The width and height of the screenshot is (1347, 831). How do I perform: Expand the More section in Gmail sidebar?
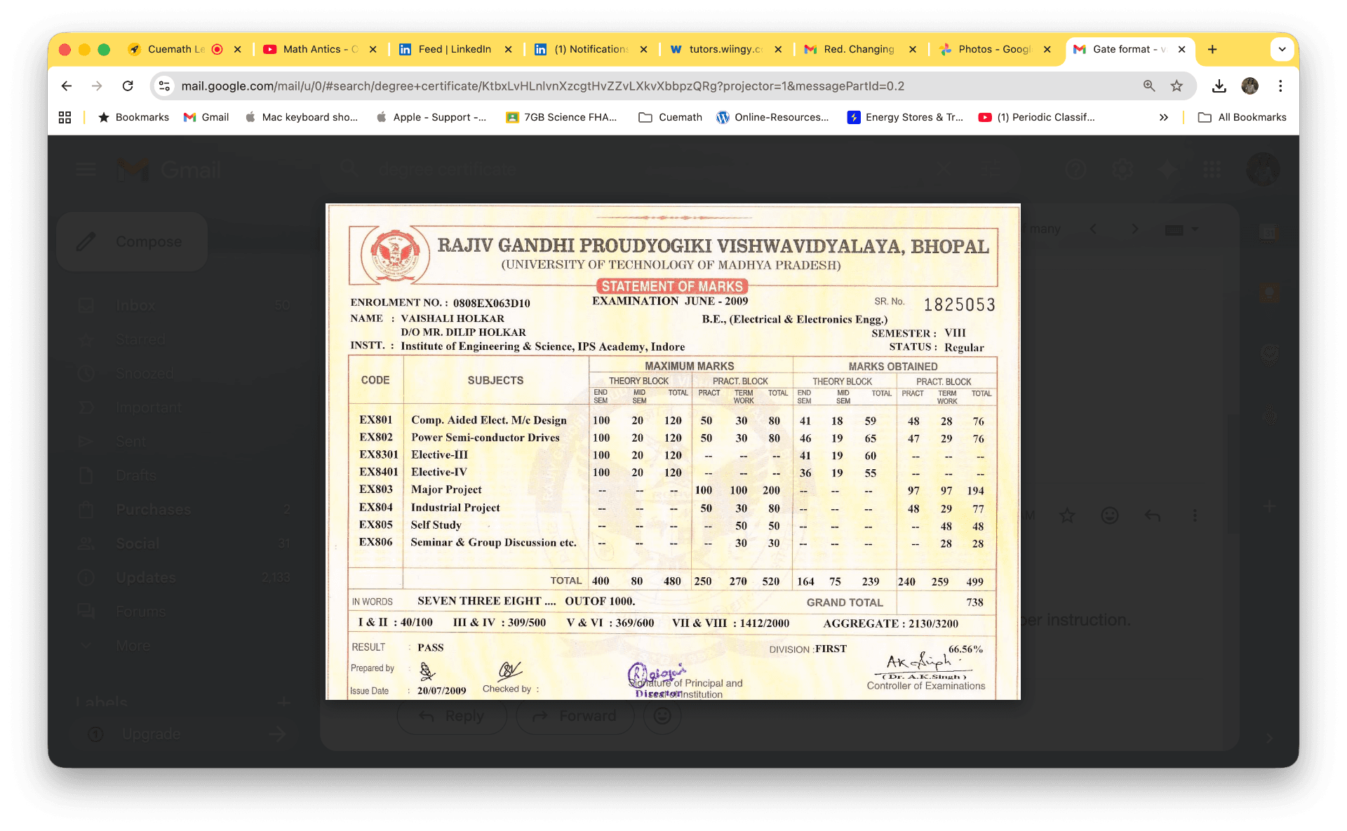[132, 645]
